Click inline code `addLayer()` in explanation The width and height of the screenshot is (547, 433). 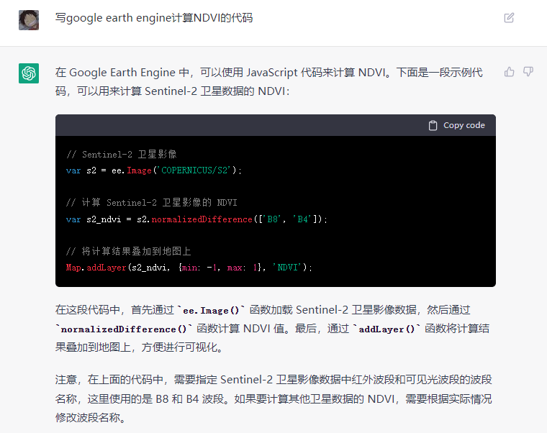point(386,329)
